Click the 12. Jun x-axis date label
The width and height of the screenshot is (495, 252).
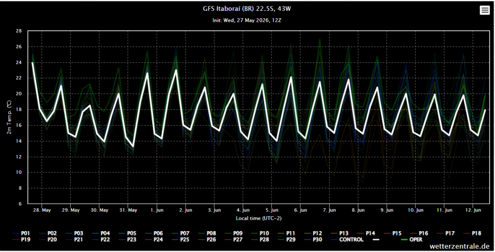473,210
